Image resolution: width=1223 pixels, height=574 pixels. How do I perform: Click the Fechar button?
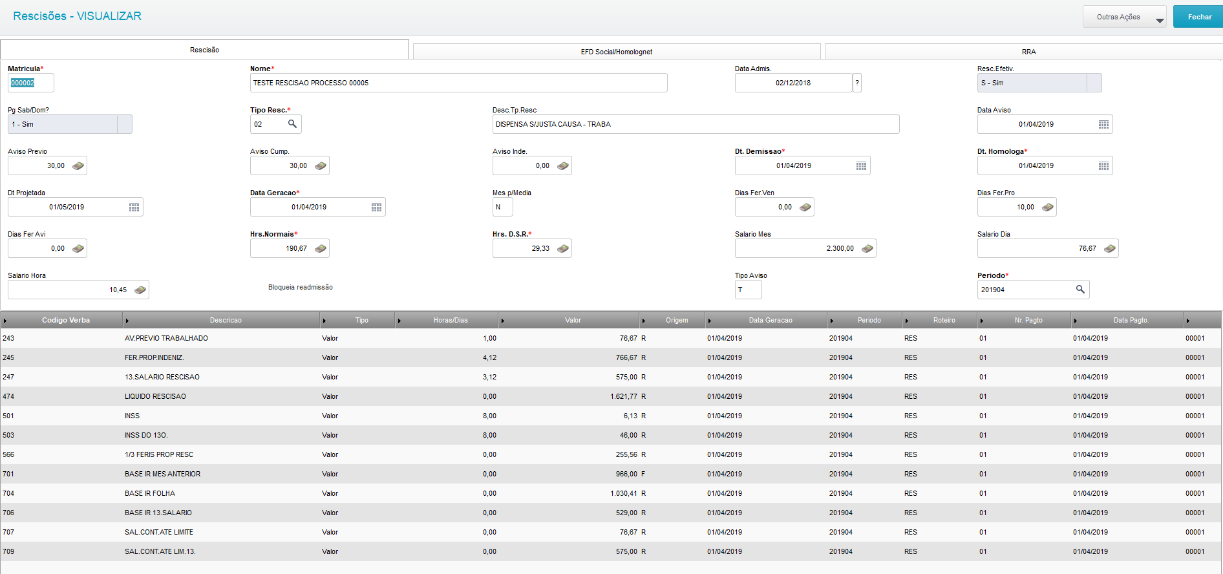click(x=1199, y=17)
